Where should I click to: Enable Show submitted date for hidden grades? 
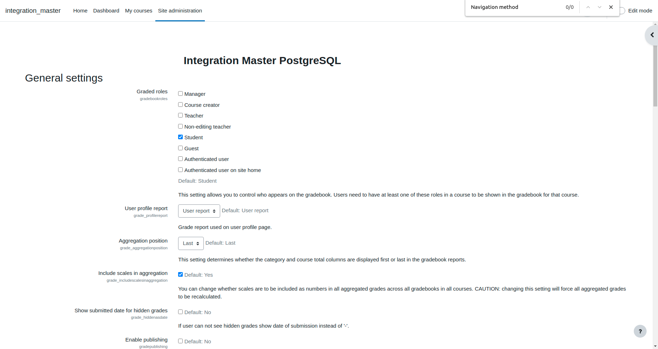181,312
